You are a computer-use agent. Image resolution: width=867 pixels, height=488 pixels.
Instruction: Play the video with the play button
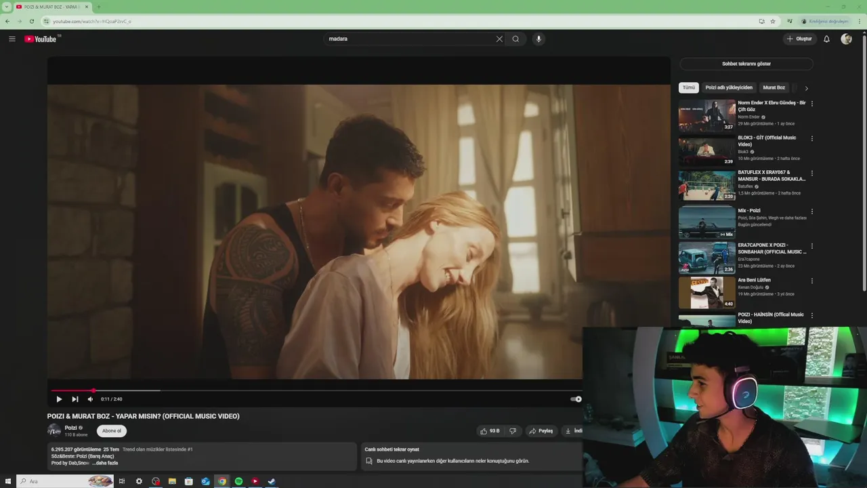point(59,399)
